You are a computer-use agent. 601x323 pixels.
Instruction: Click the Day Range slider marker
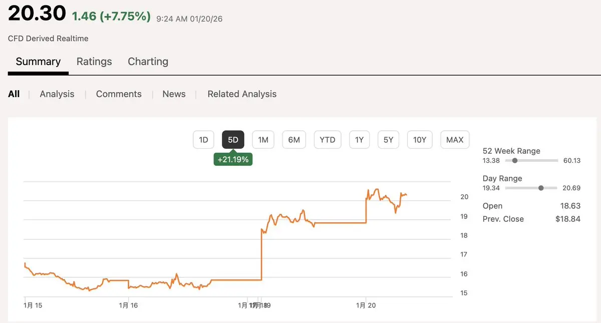pyautogui.click(x=541, y=188)
